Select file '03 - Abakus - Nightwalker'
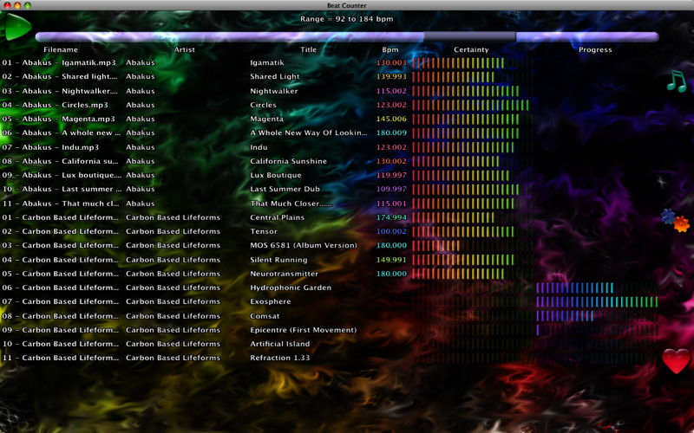This screenshot has width=694, height=433. [60, 91]
